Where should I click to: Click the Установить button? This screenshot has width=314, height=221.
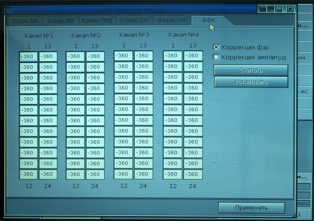(x=251, y=82)
